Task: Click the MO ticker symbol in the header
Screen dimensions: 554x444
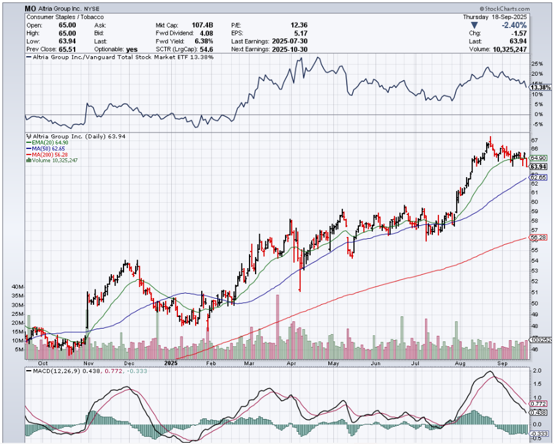Action: 31,9
